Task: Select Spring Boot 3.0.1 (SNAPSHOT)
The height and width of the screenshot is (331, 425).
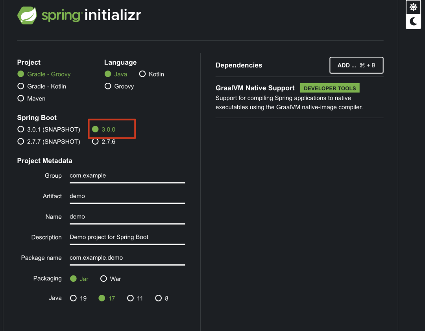Action: (x=21, y=129)
